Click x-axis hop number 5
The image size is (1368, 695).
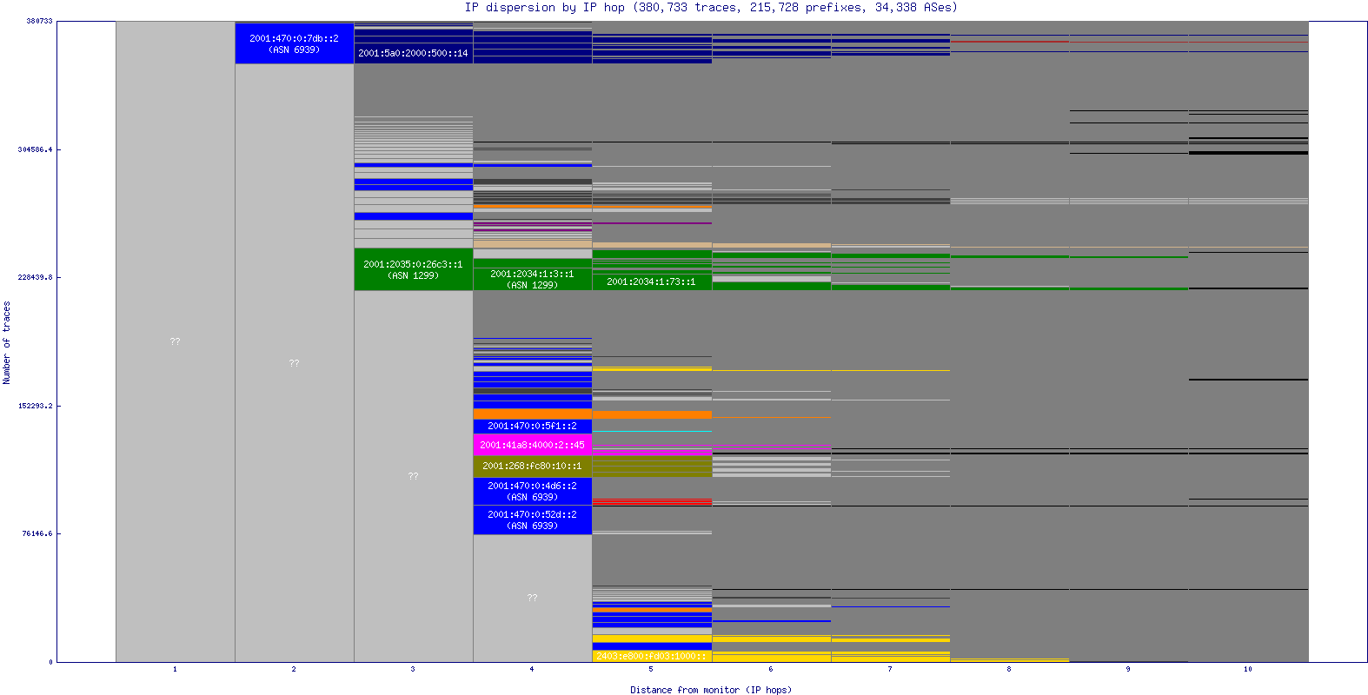coord(651,669)
